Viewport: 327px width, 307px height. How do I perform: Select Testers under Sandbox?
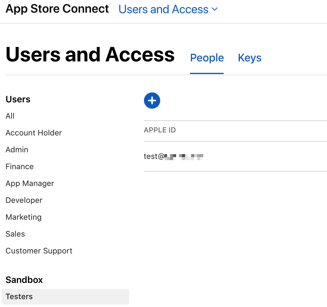pyautogui.click(x=19, y=296)
